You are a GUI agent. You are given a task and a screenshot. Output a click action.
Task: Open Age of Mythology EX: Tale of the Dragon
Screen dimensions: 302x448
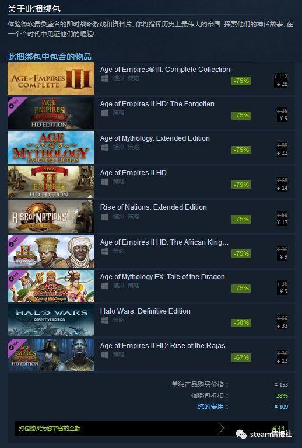pyautogui.click(x=162, y=277)
